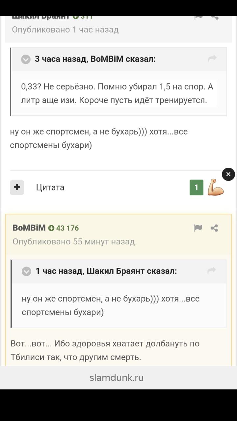Click the flag report icon in BoMBiM's post

click(x=198, y=228)
